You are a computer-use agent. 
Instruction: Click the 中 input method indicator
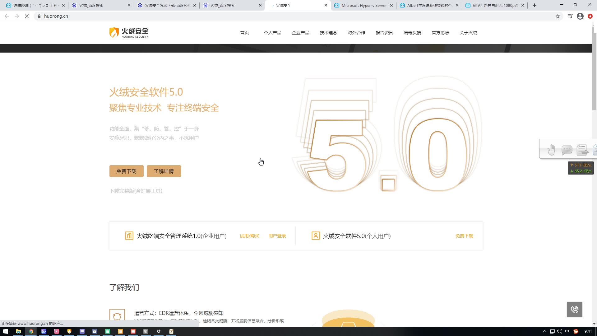coord(567,331)
